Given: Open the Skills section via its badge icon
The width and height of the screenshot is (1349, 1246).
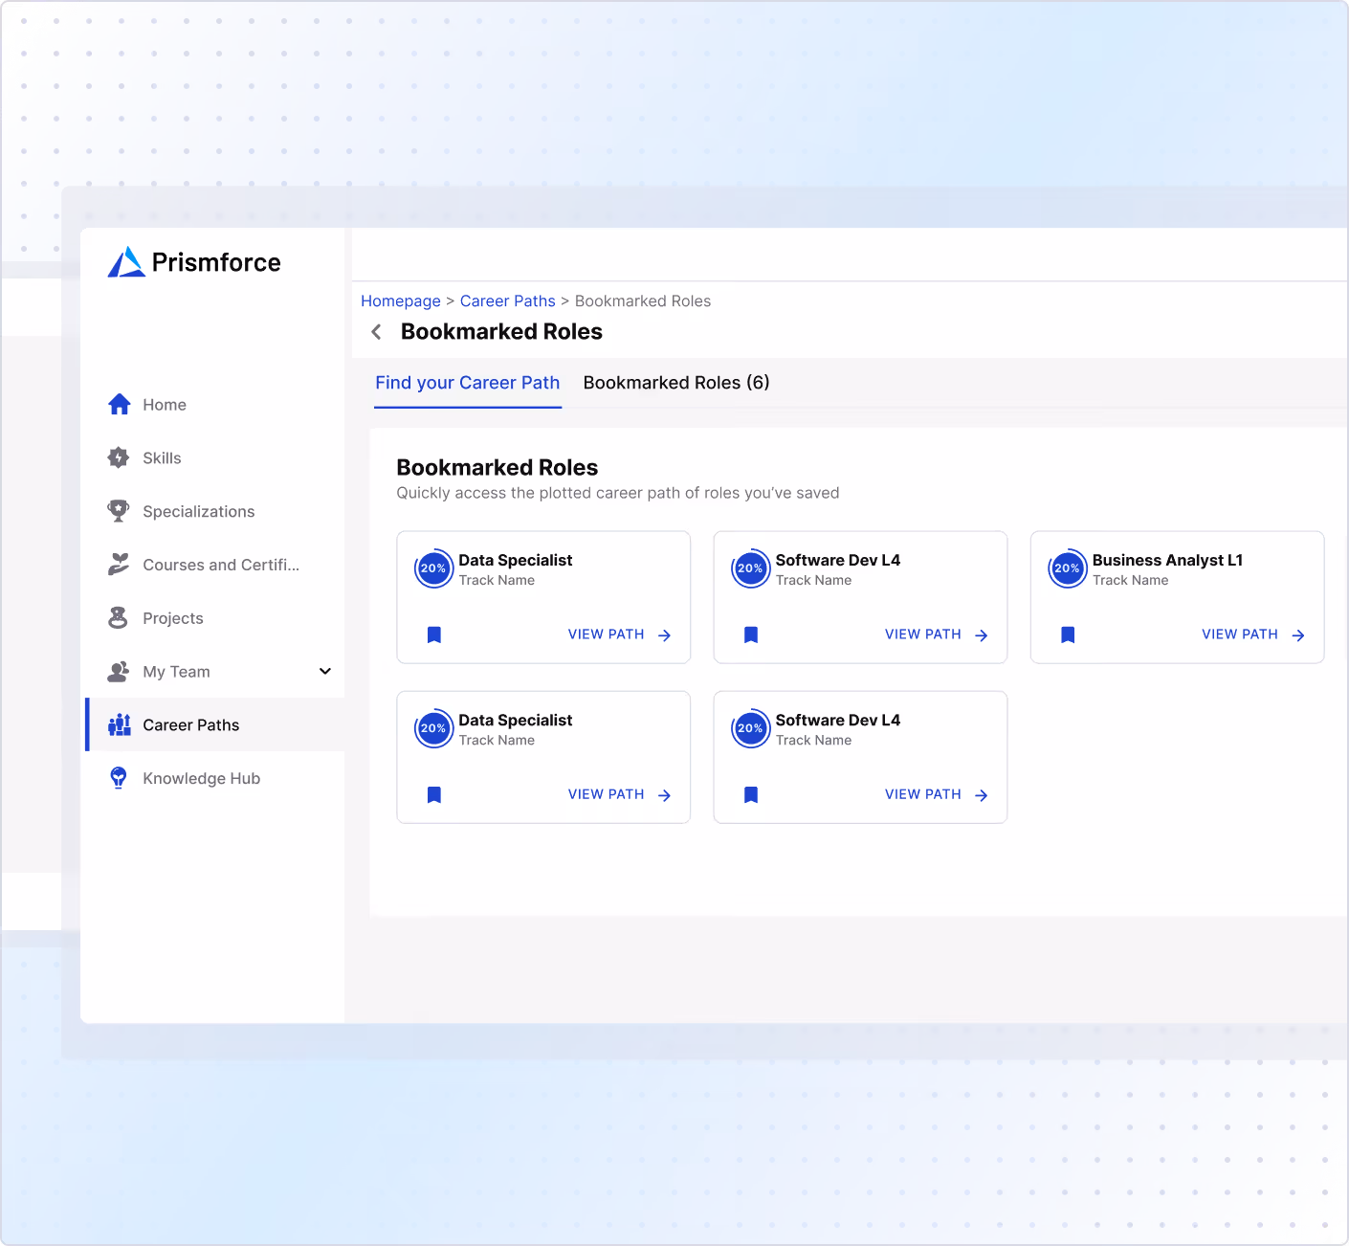Looking at the screenshot, I should coord(119,457).
